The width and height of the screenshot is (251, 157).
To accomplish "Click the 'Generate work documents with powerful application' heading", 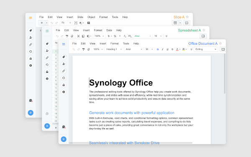I will (132, 113).
